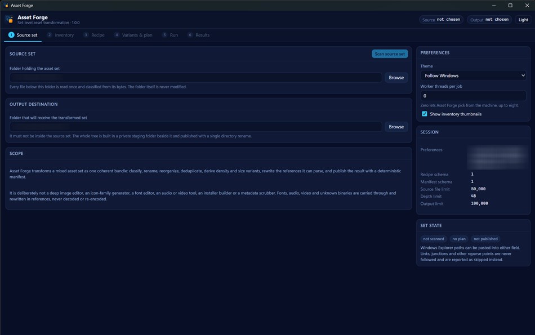Click the Source not chosen status pill
Viewport: 535px width, 335px height.
(441, 20)
